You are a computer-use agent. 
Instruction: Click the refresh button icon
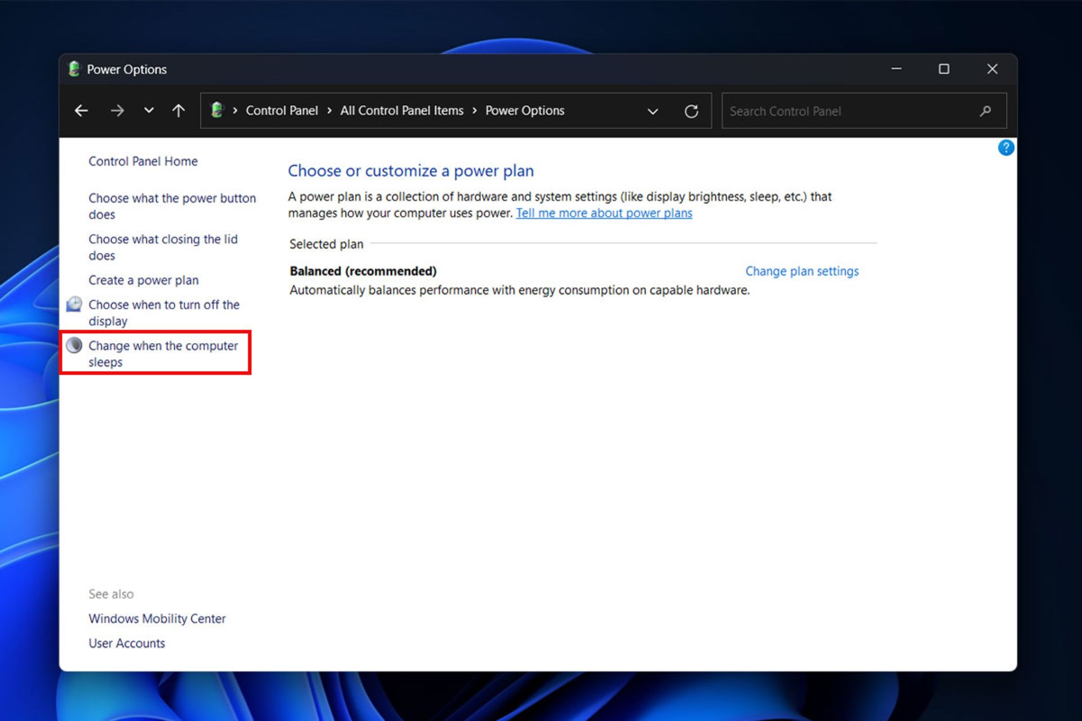690,111
